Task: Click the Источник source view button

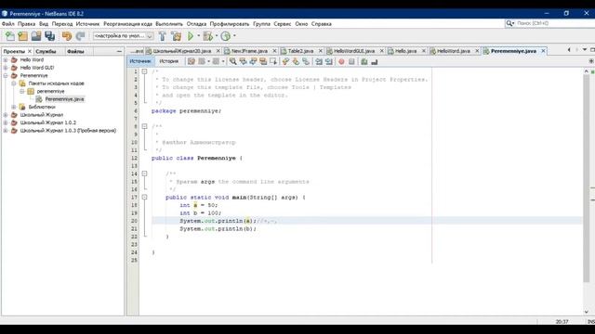Action: [140, 61]
